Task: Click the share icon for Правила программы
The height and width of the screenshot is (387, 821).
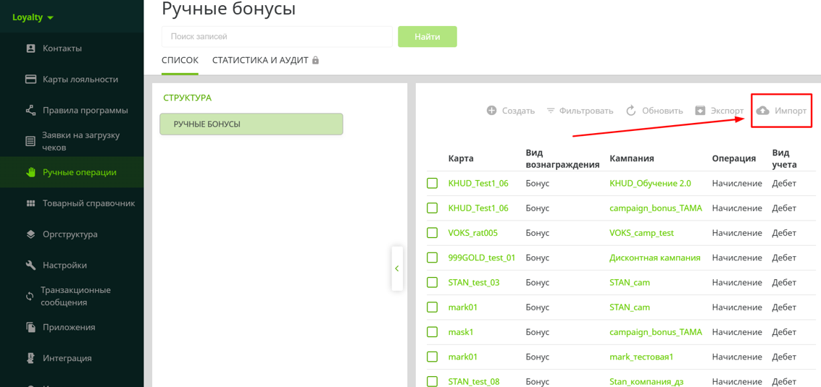Action: (x=30, y=111)
